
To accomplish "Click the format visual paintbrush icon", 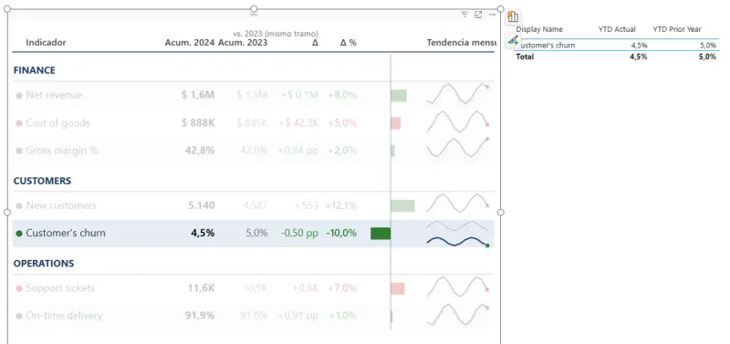I will (x=513, y=40).
